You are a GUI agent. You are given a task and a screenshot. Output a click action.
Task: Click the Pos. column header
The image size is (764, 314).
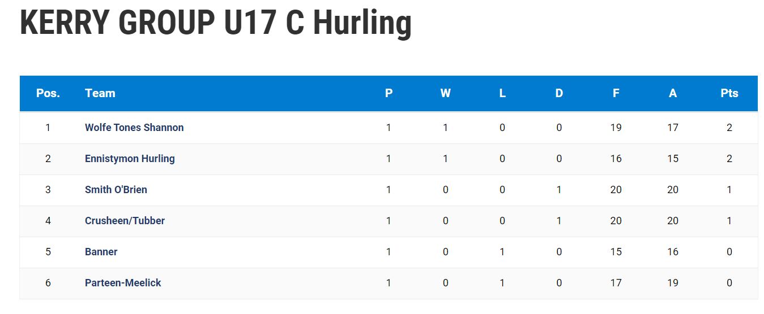48,94
